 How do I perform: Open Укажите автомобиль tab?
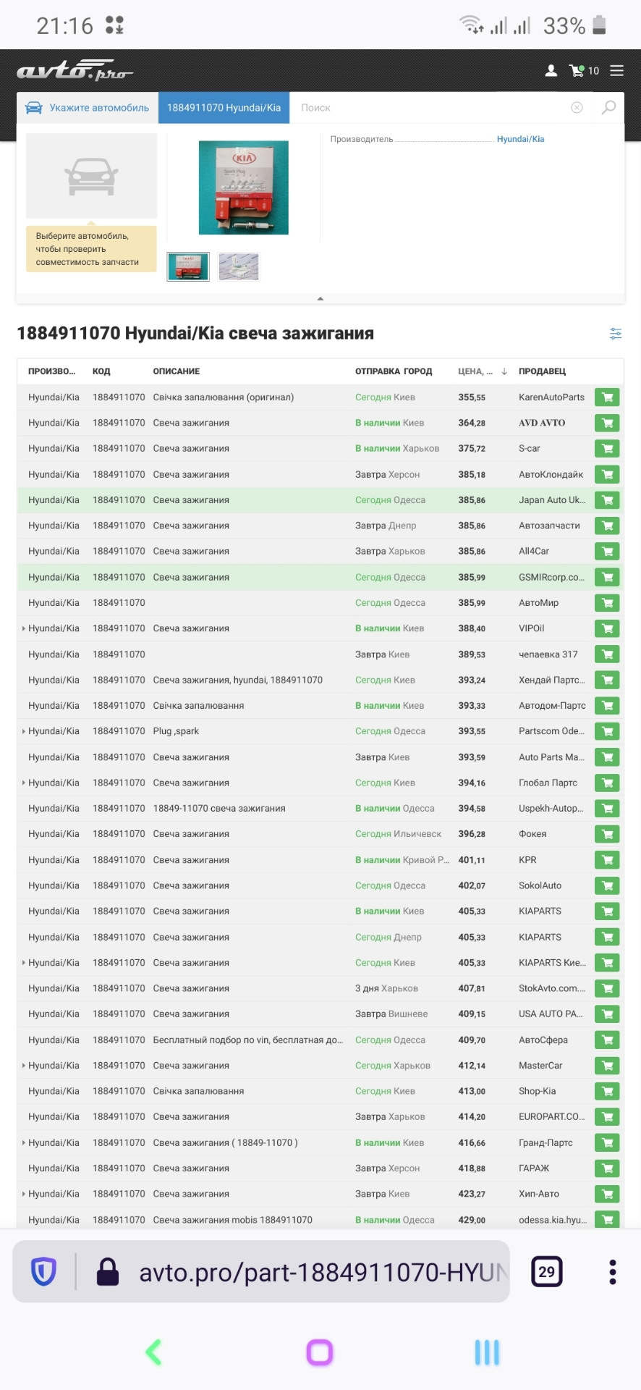click(88, 107)
